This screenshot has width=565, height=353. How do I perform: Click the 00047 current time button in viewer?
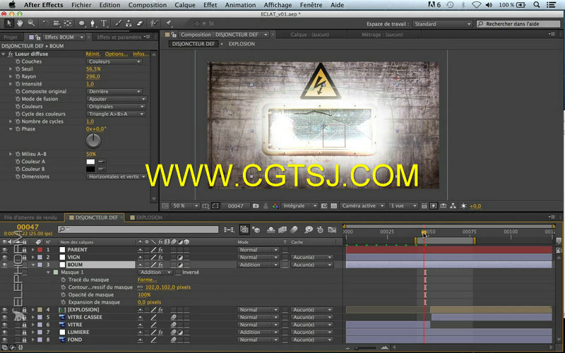(235, 205)
